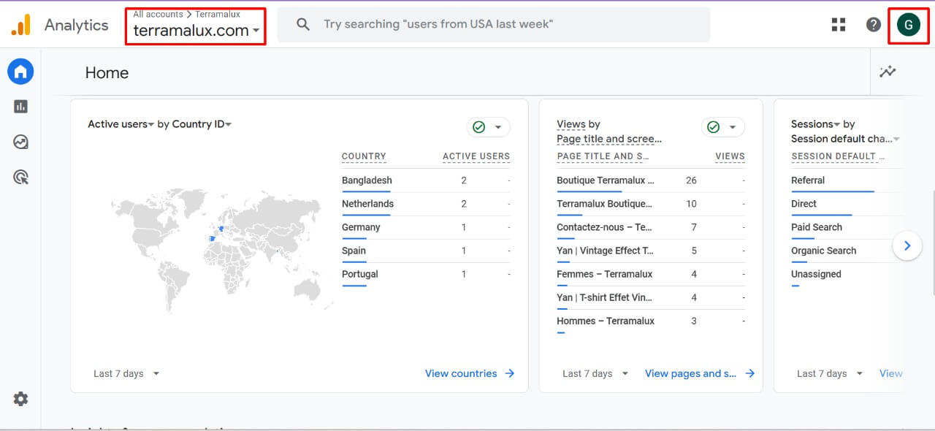Viewport: 935px width, 431px height.
Task: Click the Direct channel row
Action: pos(847,204)
